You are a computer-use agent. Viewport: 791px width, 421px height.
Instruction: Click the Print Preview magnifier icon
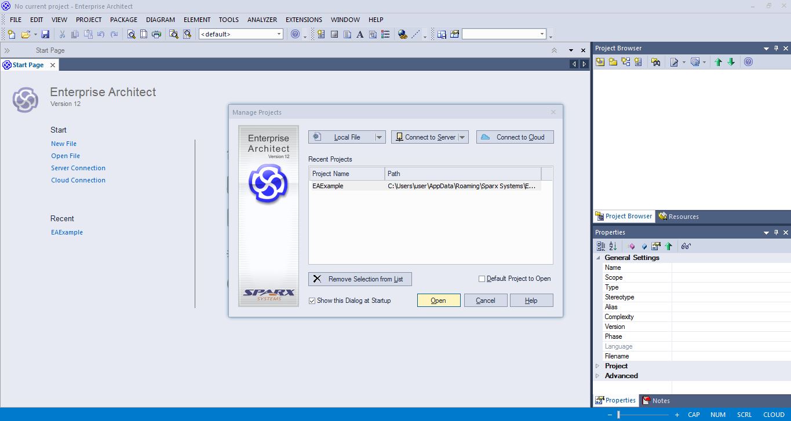pos(132,34)
